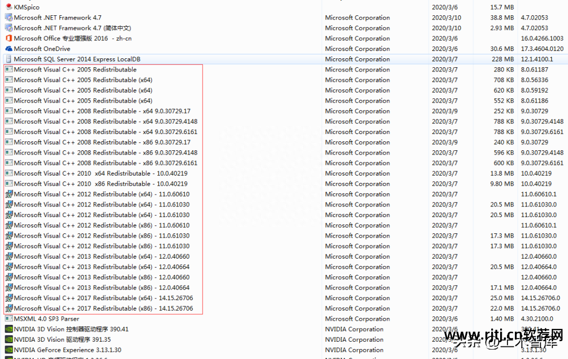The height and width of the screenshot is (359, 568).
Task: Click the OneDrive cloud icon
Action: tap(9, 48)
